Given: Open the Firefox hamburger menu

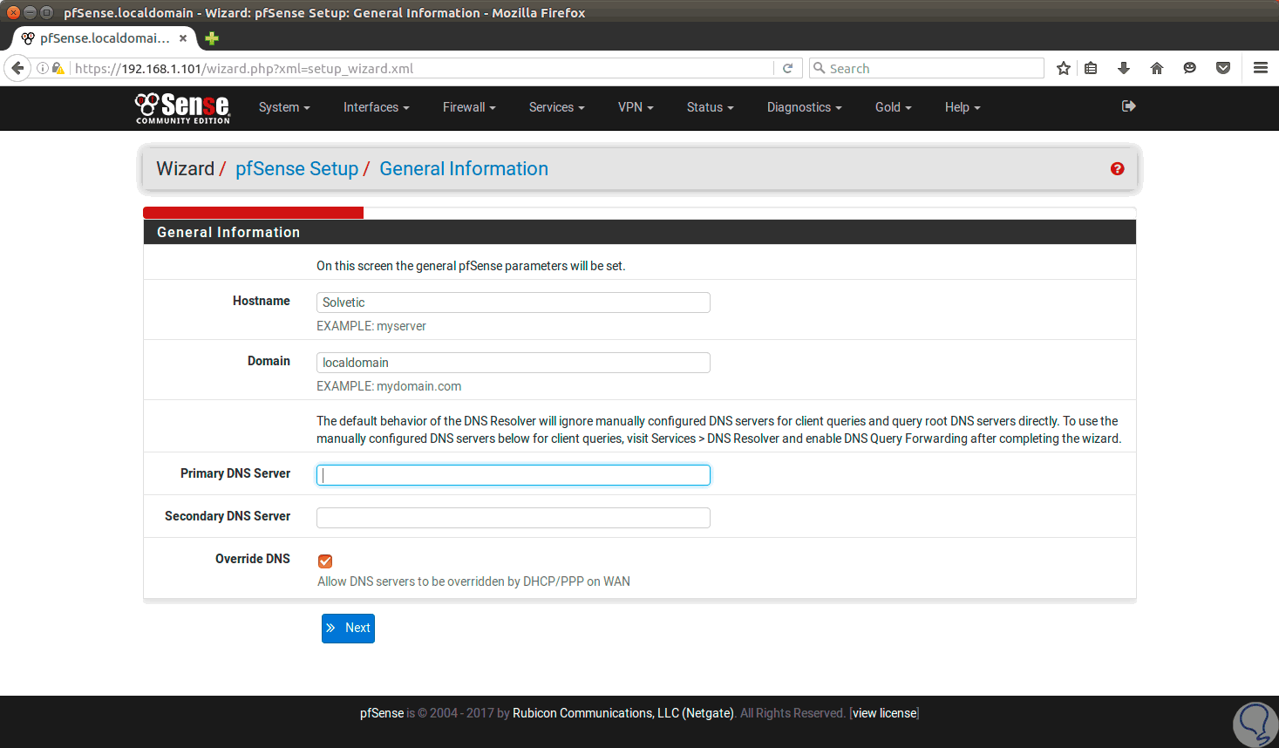Looking at the screenshot, I should pyautogui.click(x=1261, y=68).
